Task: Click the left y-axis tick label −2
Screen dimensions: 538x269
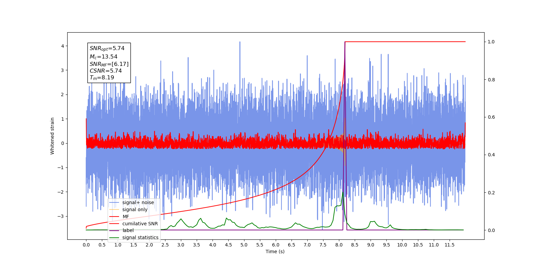Action: click(x=61, y=192)
